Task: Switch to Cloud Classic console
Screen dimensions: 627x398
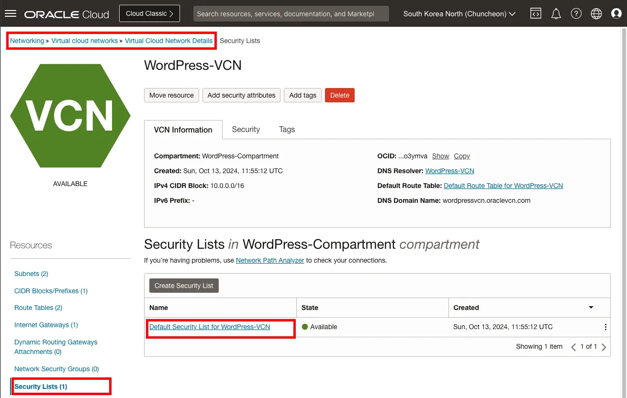Action: (x=149, y=13)
